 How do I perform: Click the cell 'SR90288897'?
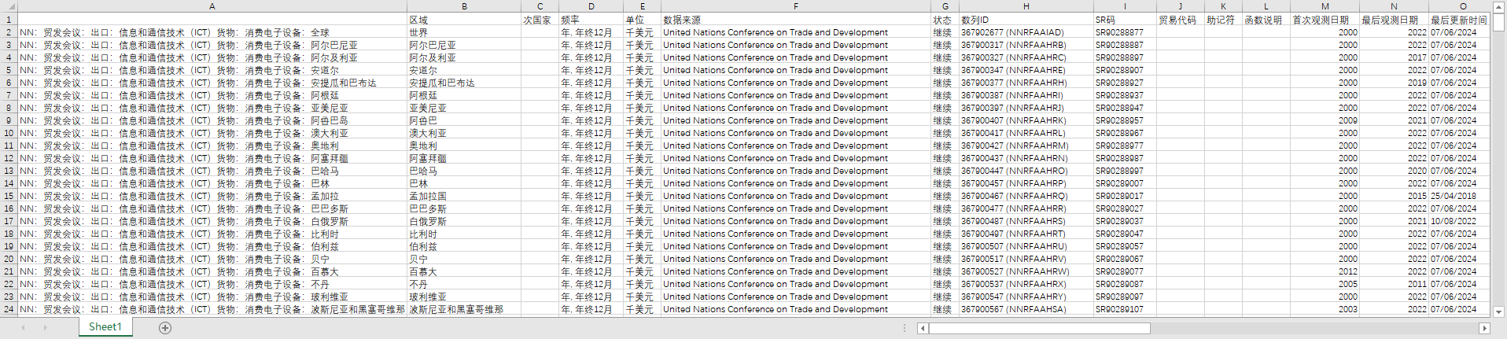click(x=1125, y=57)
